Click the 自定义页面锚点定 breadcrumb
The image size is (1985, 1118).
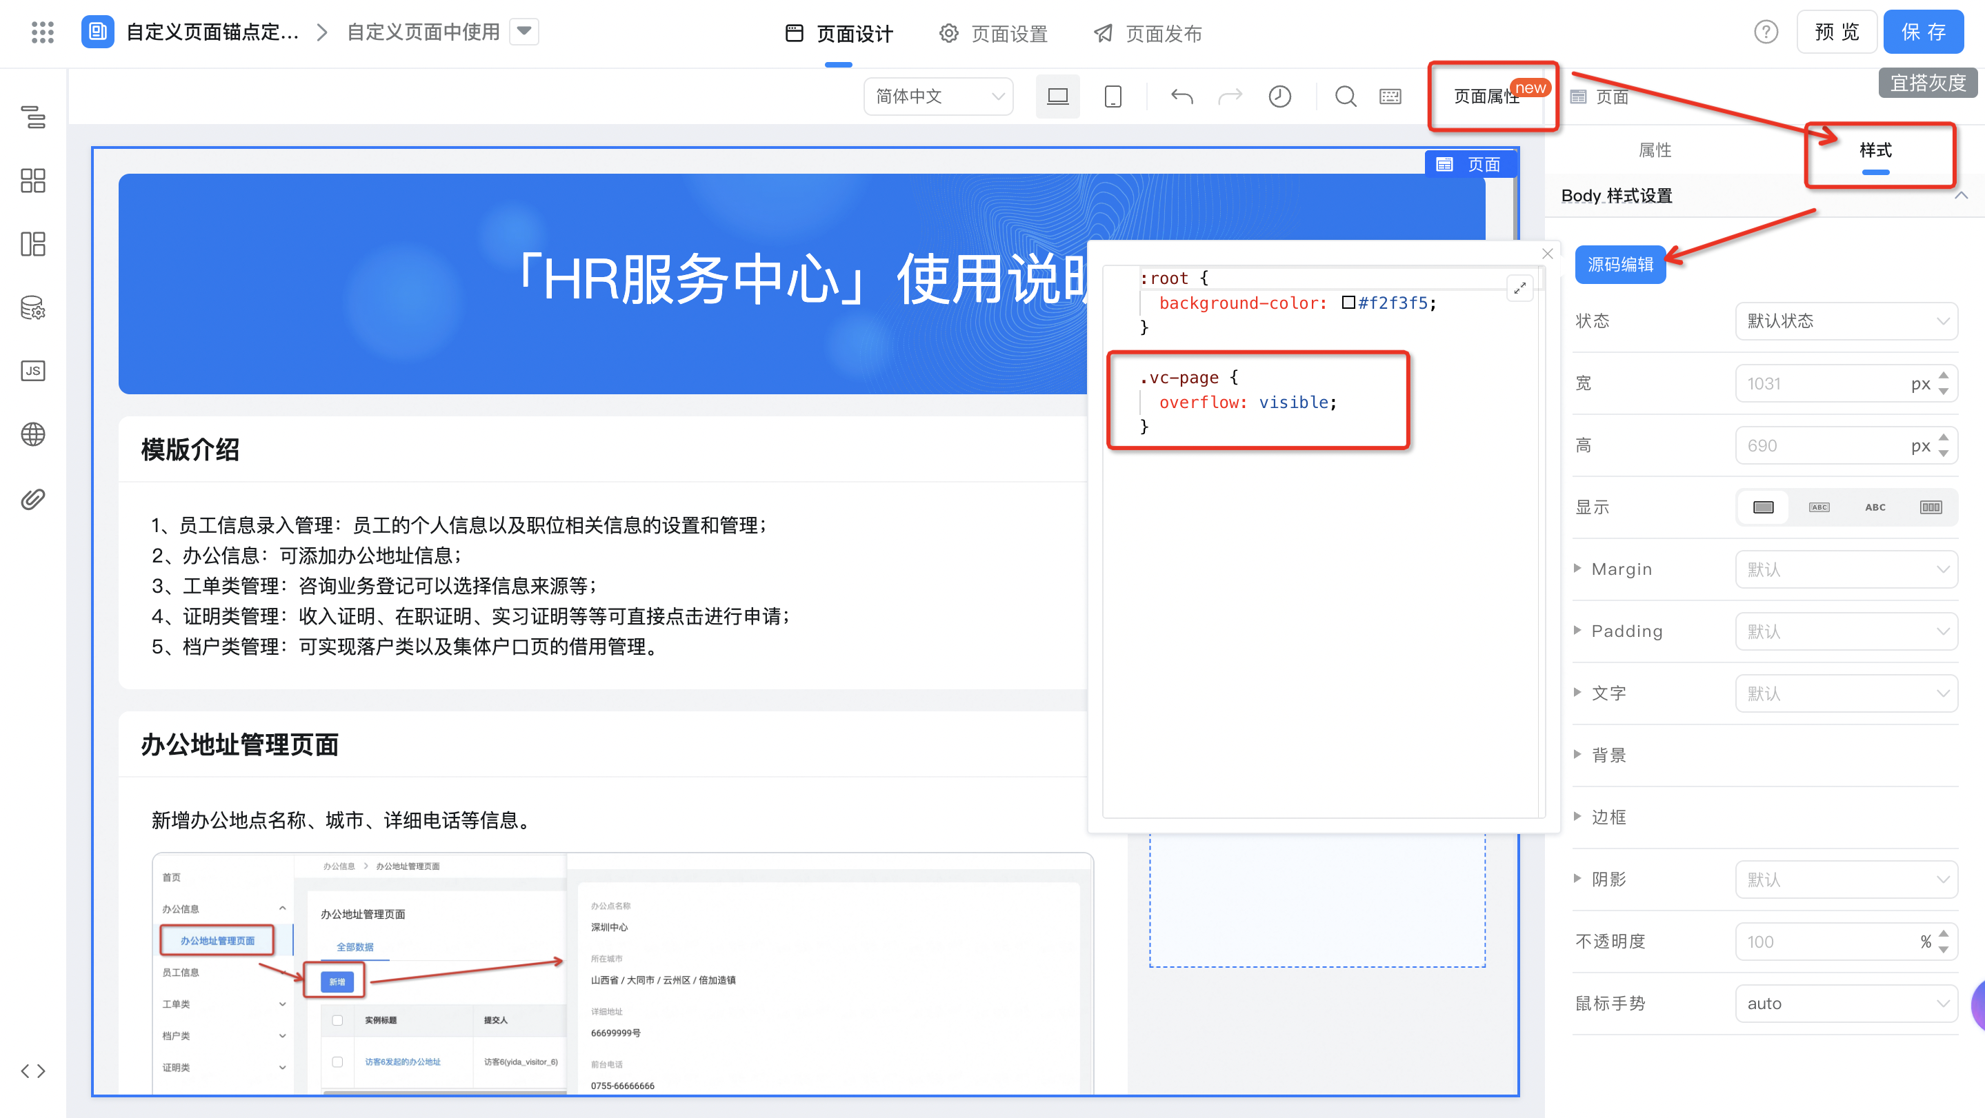pos(212,32)
